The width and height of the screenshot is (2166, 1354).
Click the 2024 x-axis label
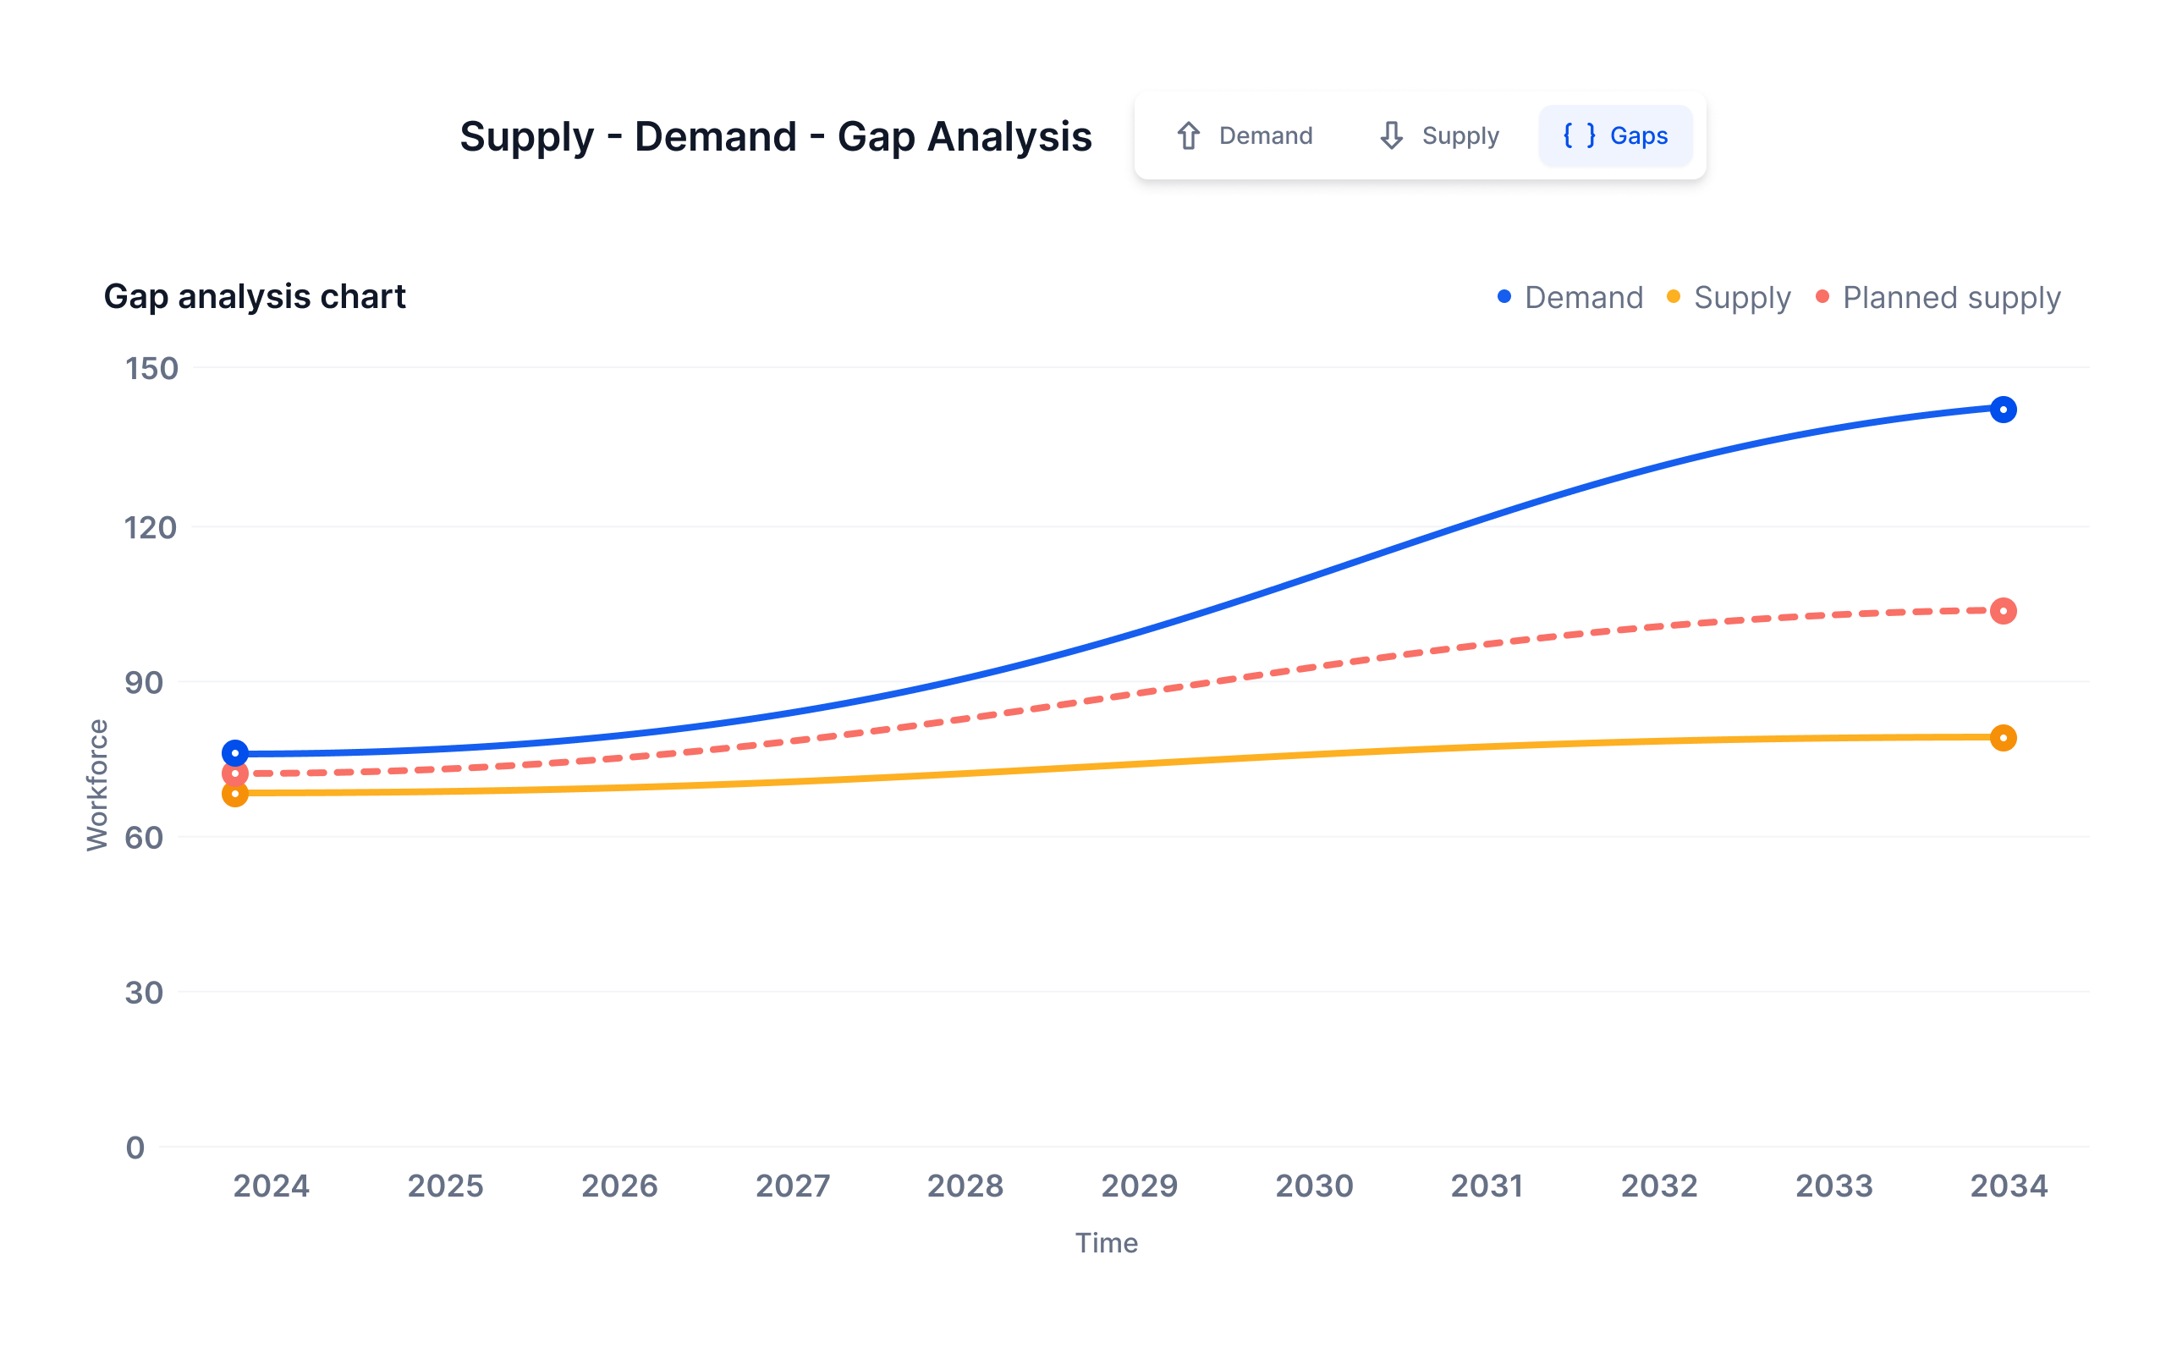(272, 1186)
